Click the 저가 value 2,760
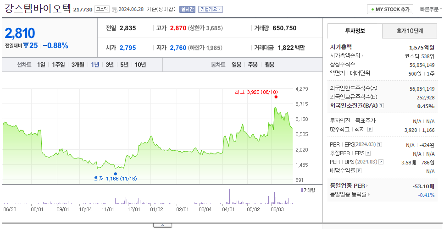The height and width of the screenshot is (229, 444). [178, 48]
